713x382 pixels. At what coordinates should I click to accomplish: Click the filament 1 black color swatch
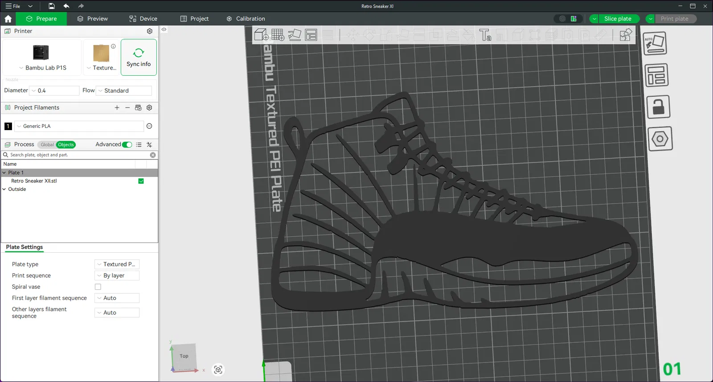coord(8,126)
